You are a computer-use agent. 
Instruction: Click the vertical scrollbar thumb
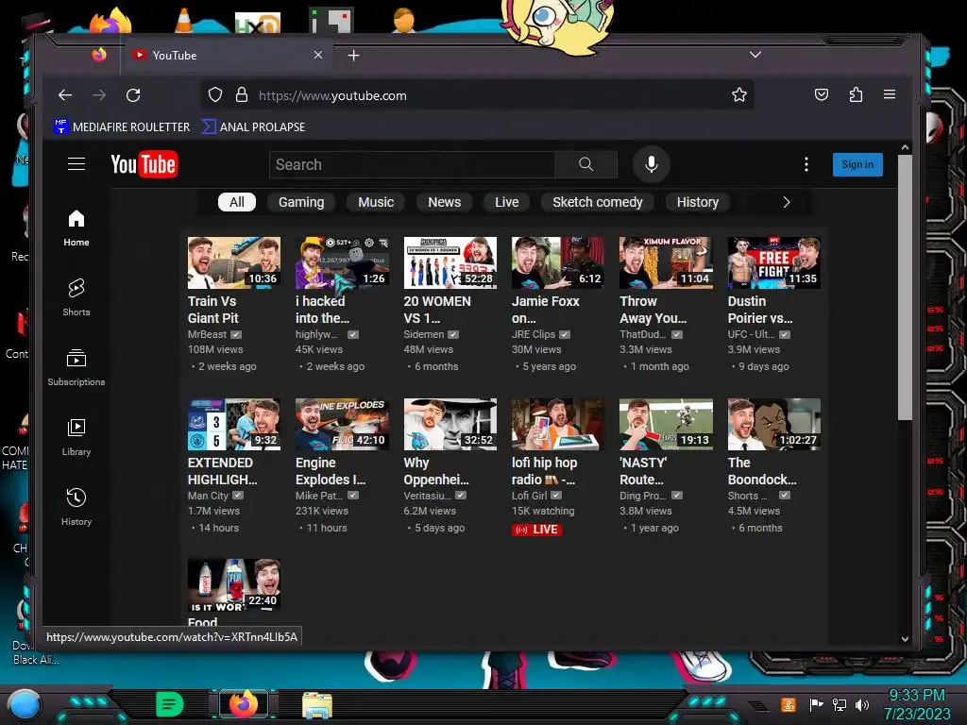(905, 287)
